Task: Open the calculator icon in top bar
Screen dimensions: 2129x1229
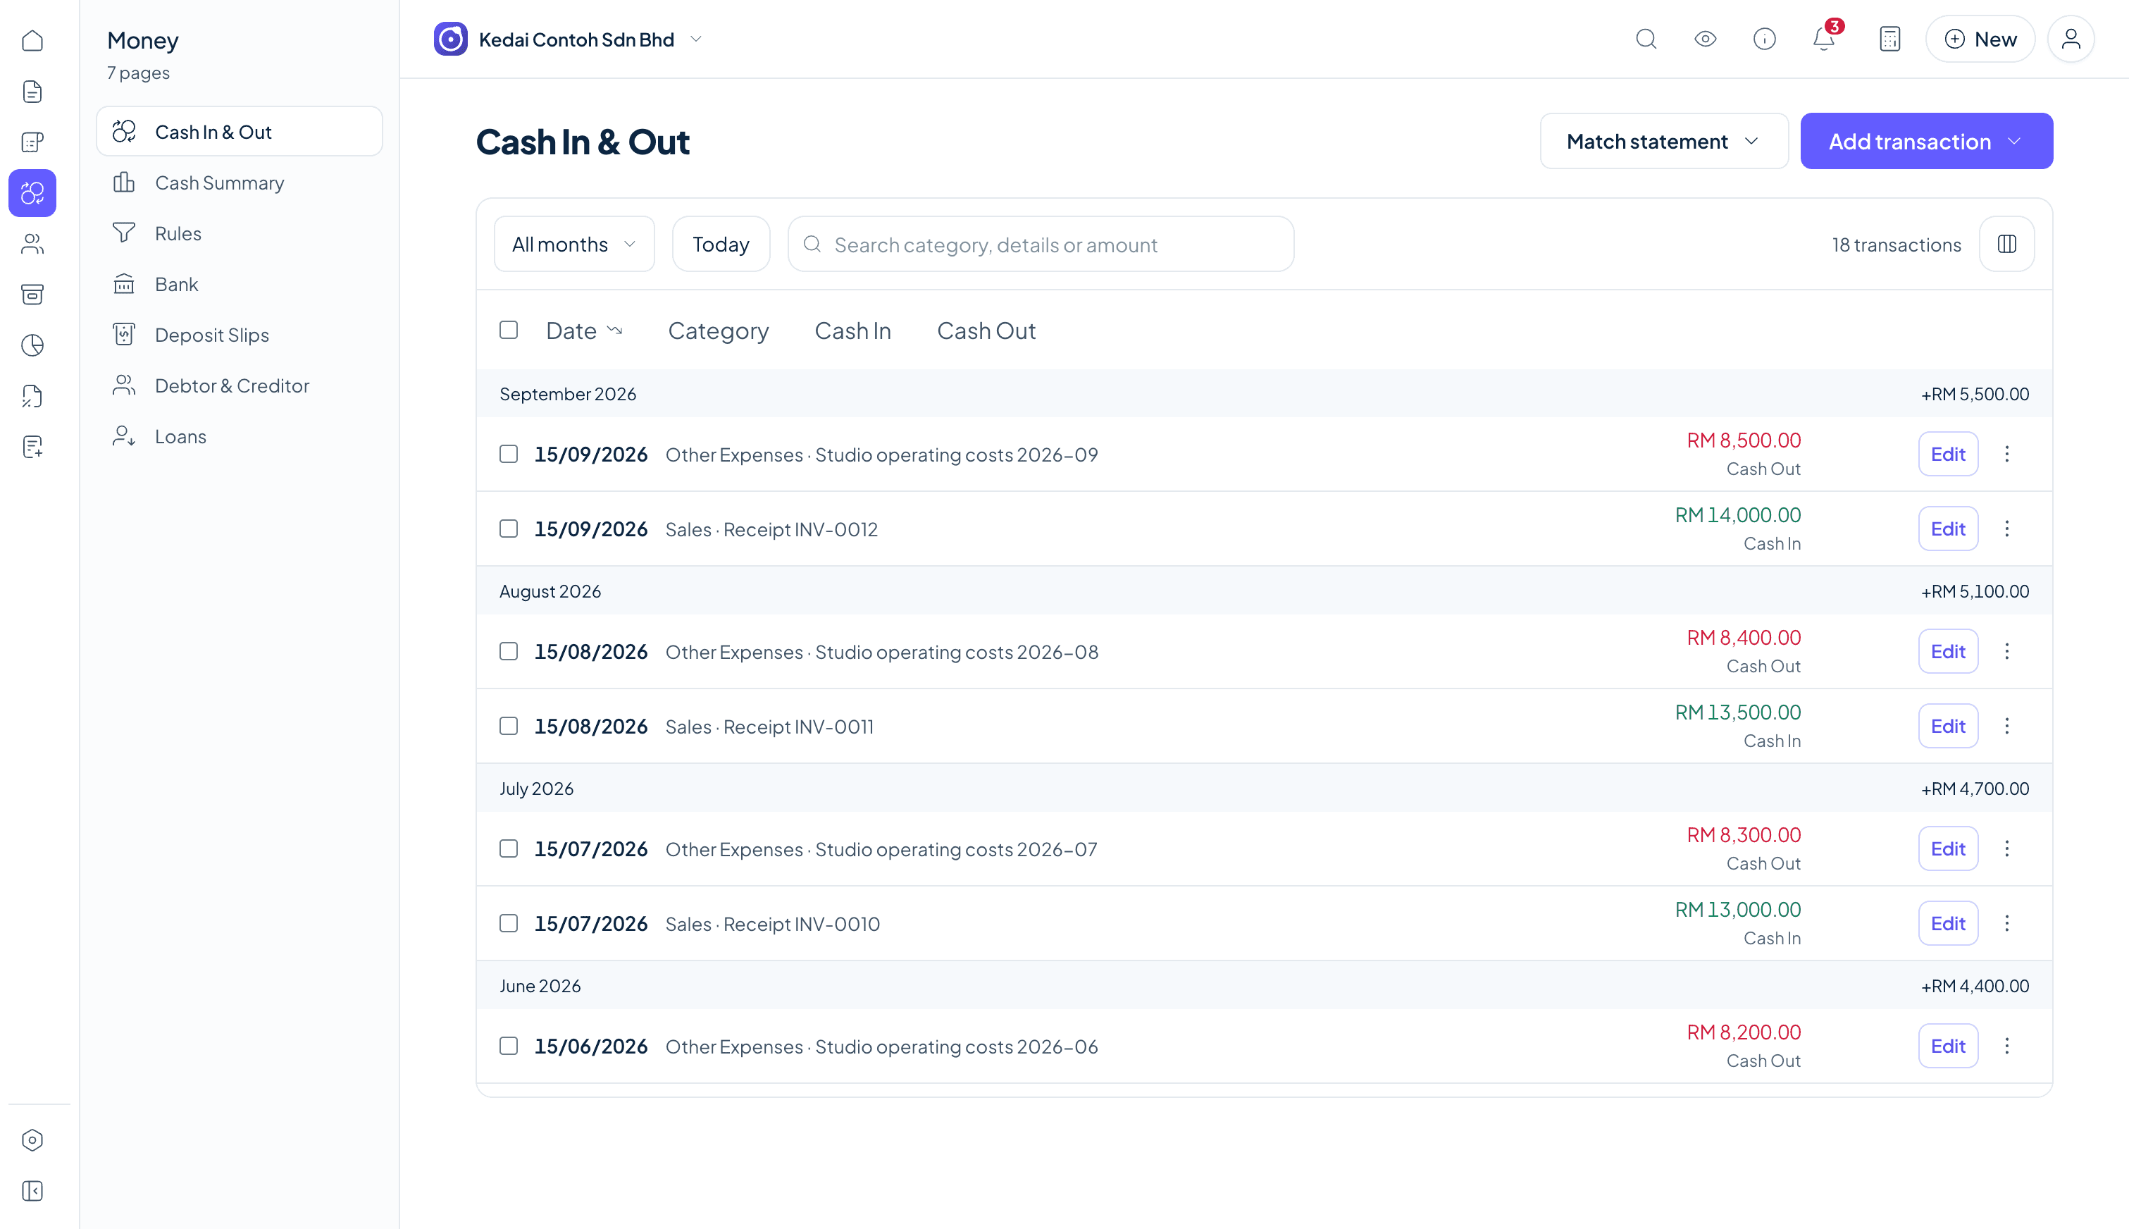Action: [x=1890, y=39]
